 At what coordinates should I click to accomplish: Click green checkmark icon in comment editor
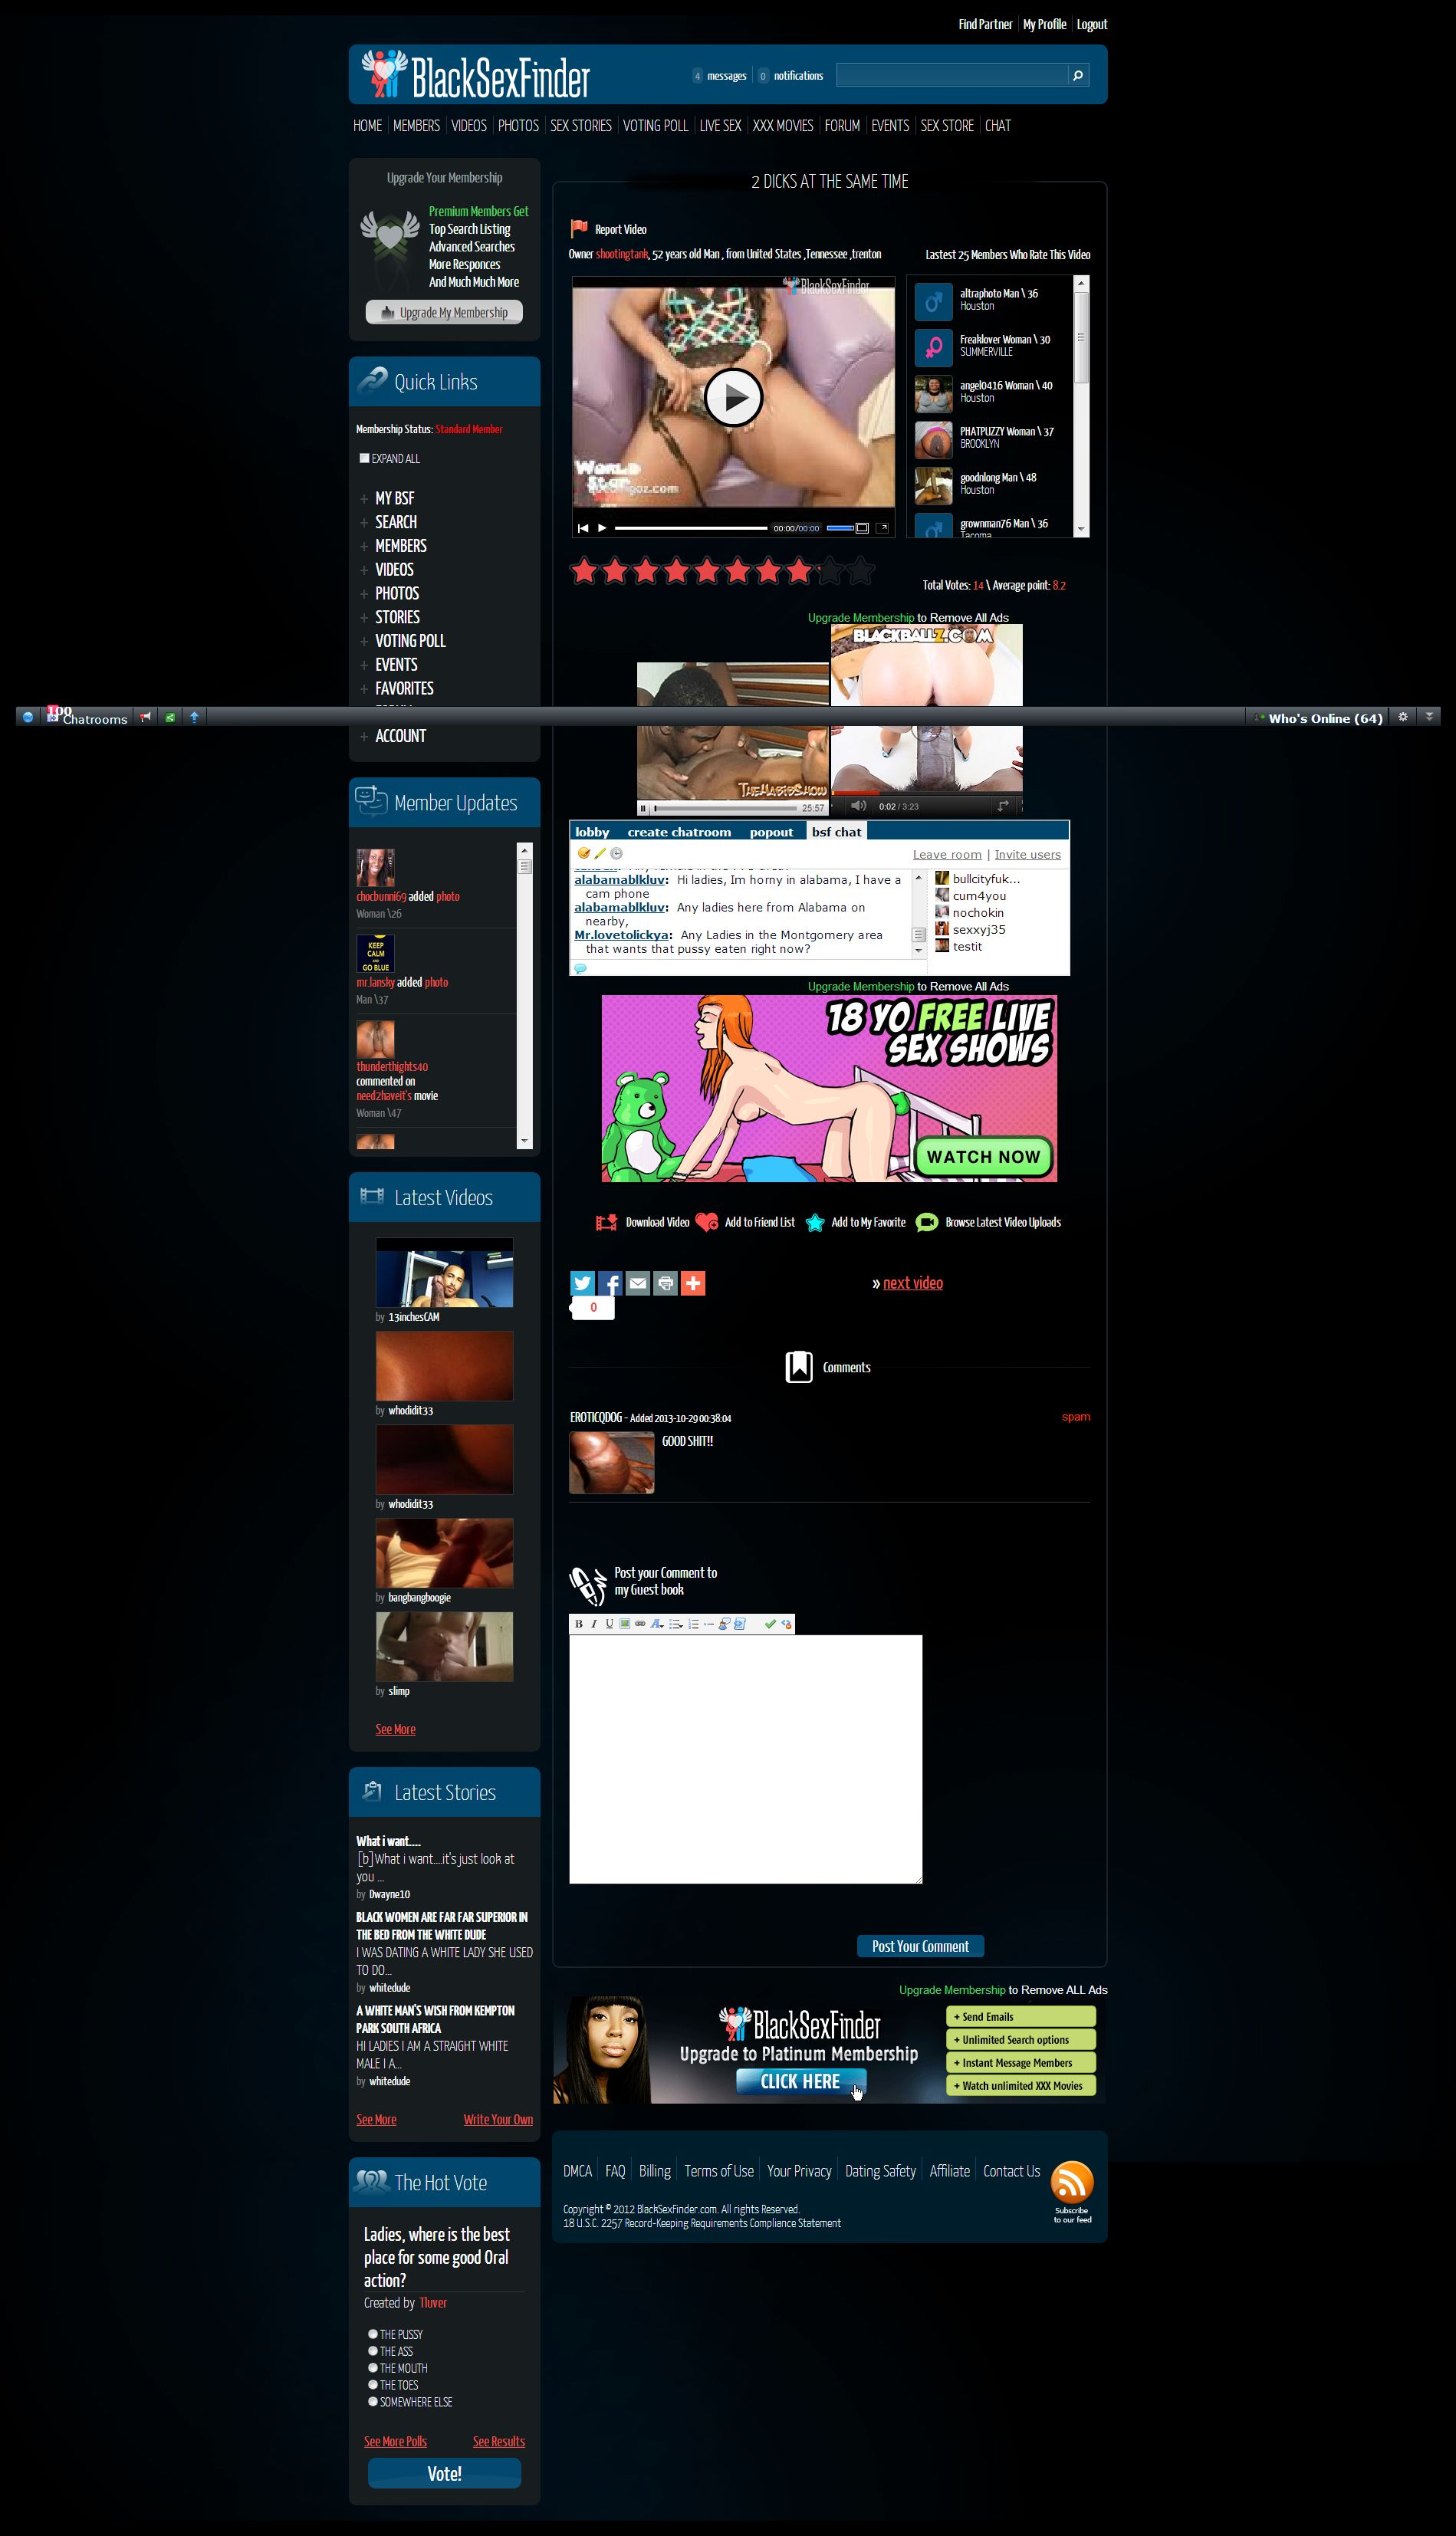click(770, 1624)
